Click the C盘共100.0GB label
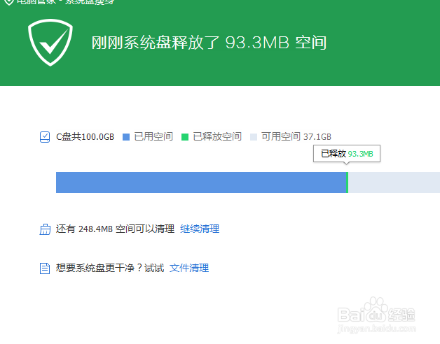The width and height of the screenshot is (440, 344). (x=85, y=137)
